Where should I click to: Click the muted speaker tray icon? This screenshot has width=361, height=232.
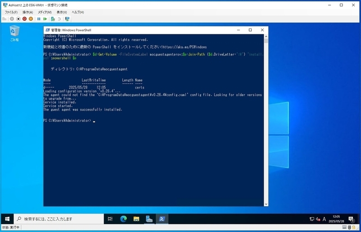click(x=318, y=219)
